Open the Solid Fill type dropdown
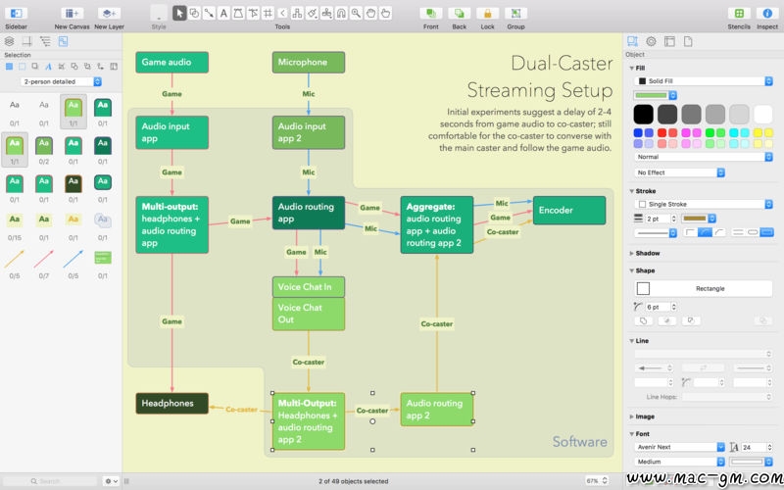This screenshot has height=490, width=784. pos(703,81)
